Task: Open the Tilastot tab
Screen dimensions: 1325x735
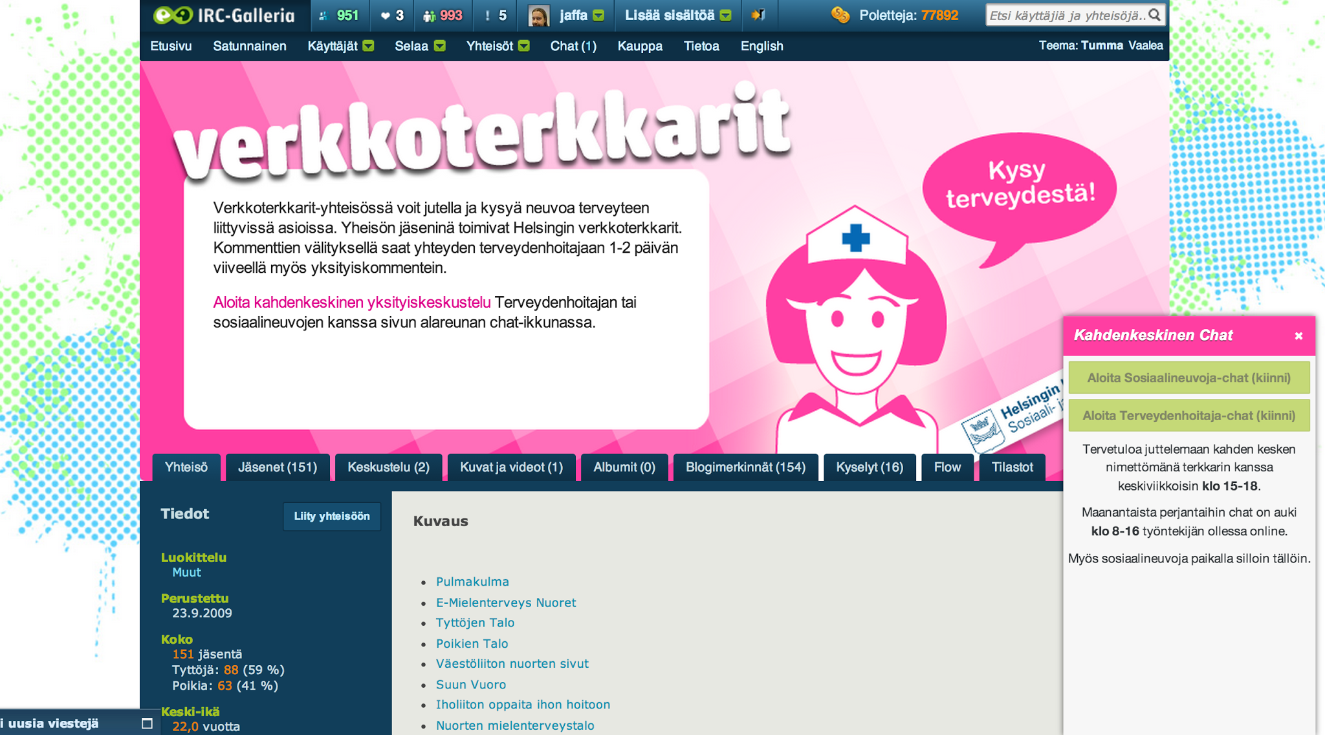Action: point(1012,467)
